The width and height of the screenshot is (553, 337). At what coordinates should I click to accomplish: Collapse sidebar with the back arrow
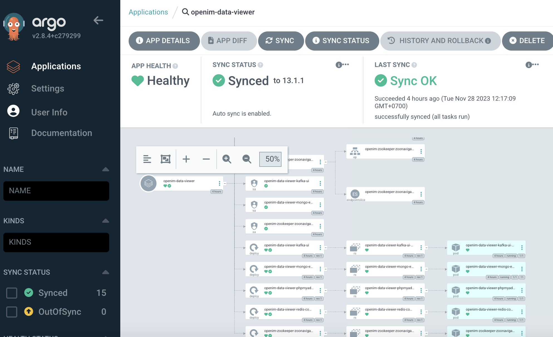click(x=98, y=20)
